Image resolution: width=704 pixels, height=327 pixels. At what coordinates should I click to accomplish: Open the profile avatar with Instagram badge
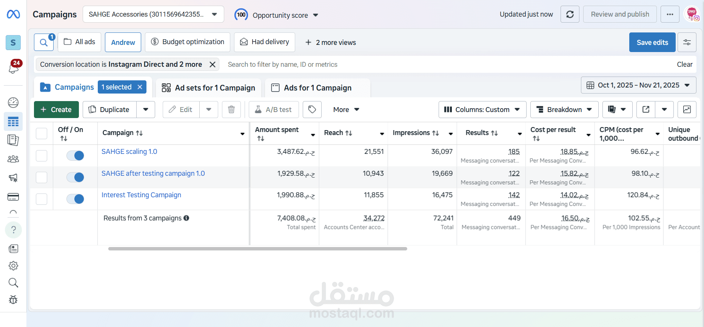point(692,14)
